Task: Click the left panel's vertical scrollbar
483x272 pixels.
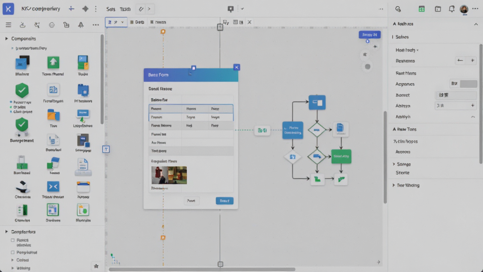Action: (x=102, y=79)
